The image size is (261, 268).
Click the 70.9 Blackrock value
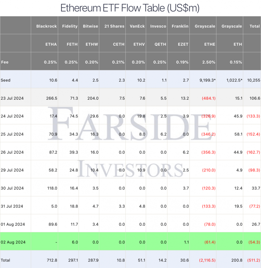(53, 134)
